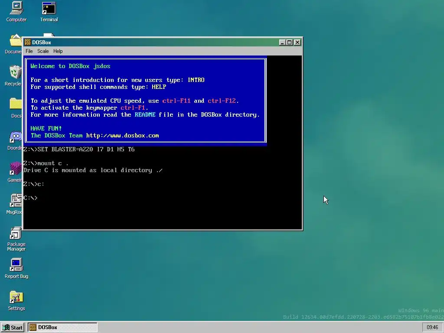Click the ctrl-F11 shortcut text
The height and width of the screenshot is (333, 444).
tap(176, 101)
